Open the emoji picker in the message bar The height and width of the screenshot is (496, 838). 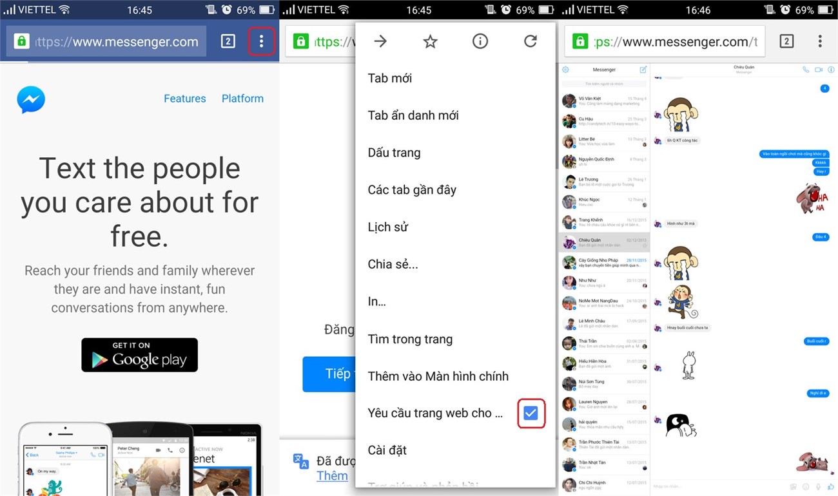(x=806, y=488)
